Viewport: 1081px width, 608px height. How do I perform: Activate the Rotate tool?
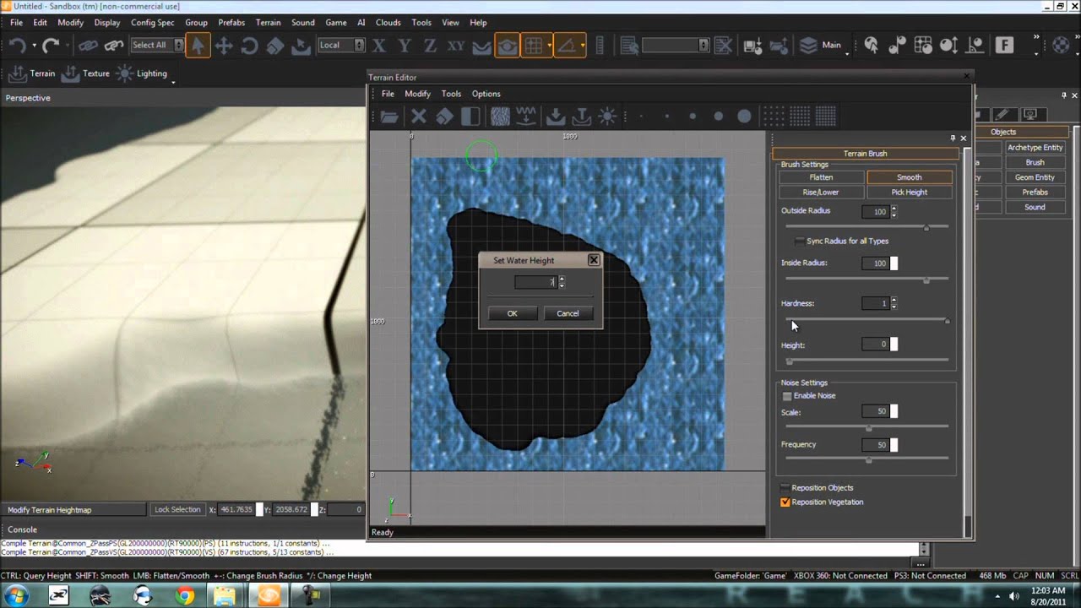249,46
